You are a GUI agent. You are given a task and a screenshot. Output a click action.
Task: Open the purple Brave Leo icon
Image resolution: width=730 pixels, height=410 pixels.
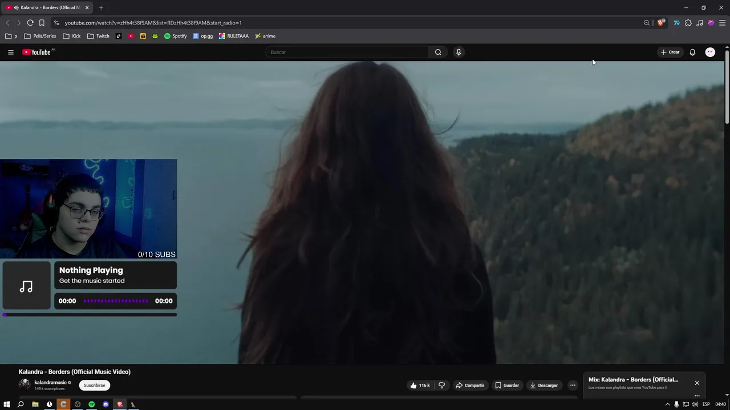pos(711,23)
